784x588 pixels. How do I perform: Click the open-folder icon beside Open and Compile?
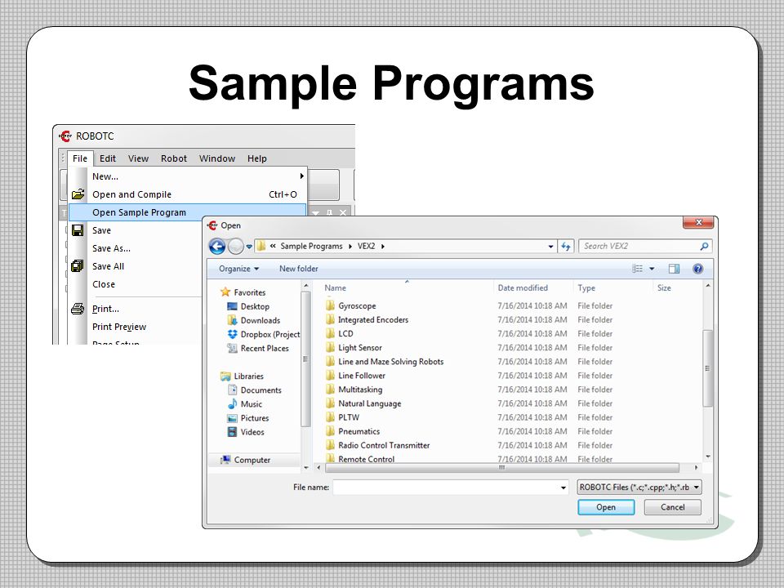(78, 194)
